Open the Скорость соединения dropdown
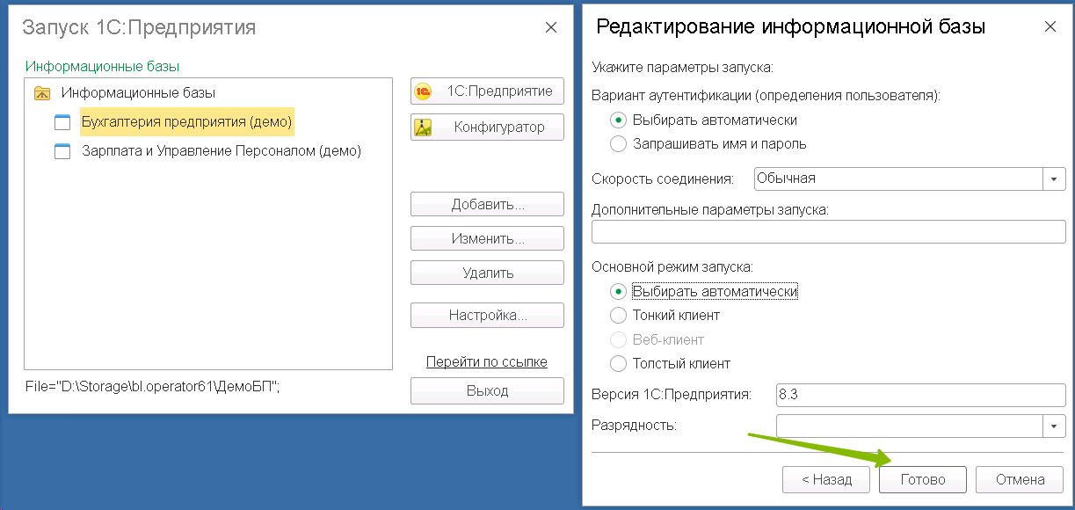Image resolution: width=1075 pixels, height=510 pixels. [x=1054, y=178]
